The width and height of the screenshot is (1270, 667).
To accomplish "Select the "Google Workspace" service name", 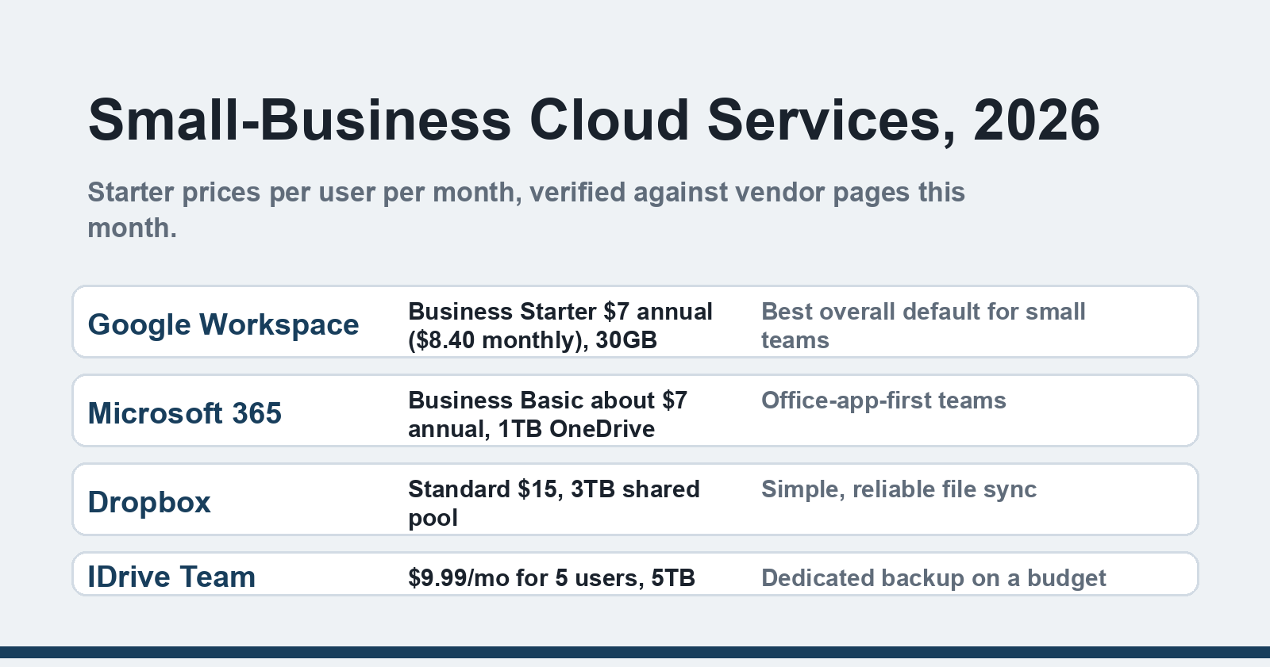I will 223,324.
